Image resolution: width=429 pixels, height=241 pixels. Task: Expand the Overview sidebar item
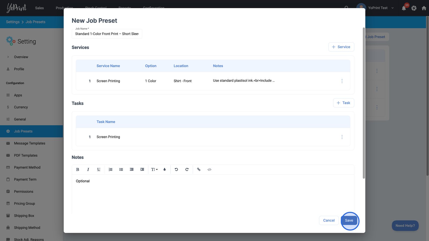pyautogui.click(x=21, y=57)
